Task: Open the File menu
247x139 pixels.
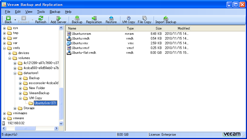Action: click(x=8, y=12)
